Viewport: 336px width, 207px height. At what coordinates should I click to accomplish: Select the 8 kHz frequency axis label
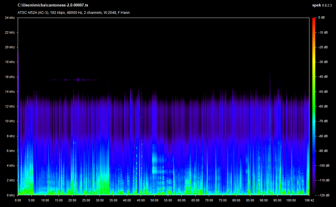pyautogui.click(x=10, y=136)
